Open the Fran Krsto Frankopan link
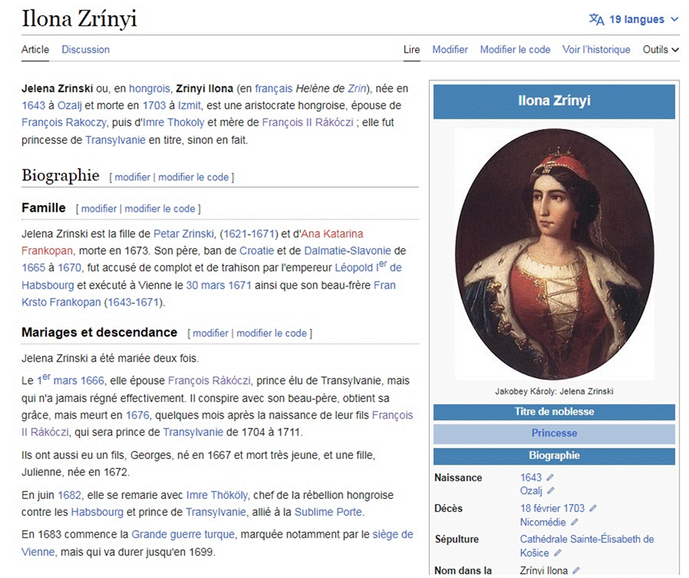 (61, 302)
